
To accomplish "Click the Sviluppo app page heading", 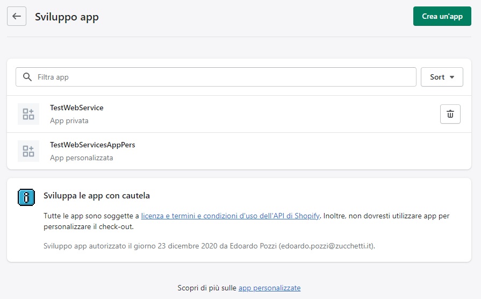I will click(67, 17).
